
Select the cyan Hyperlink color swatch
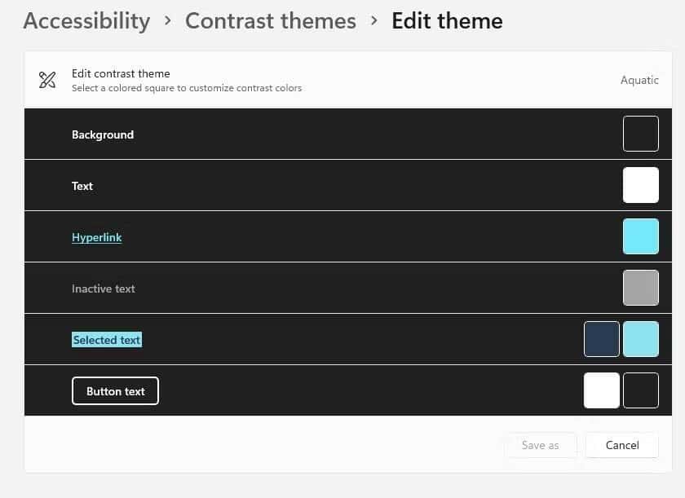pos(640,236)
